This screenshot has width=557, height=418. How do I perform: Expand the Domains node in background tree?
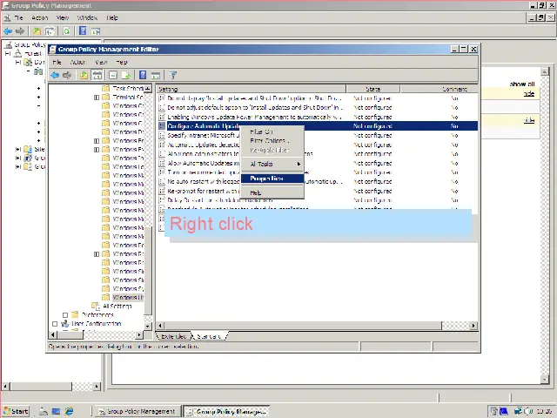(18, 62)
